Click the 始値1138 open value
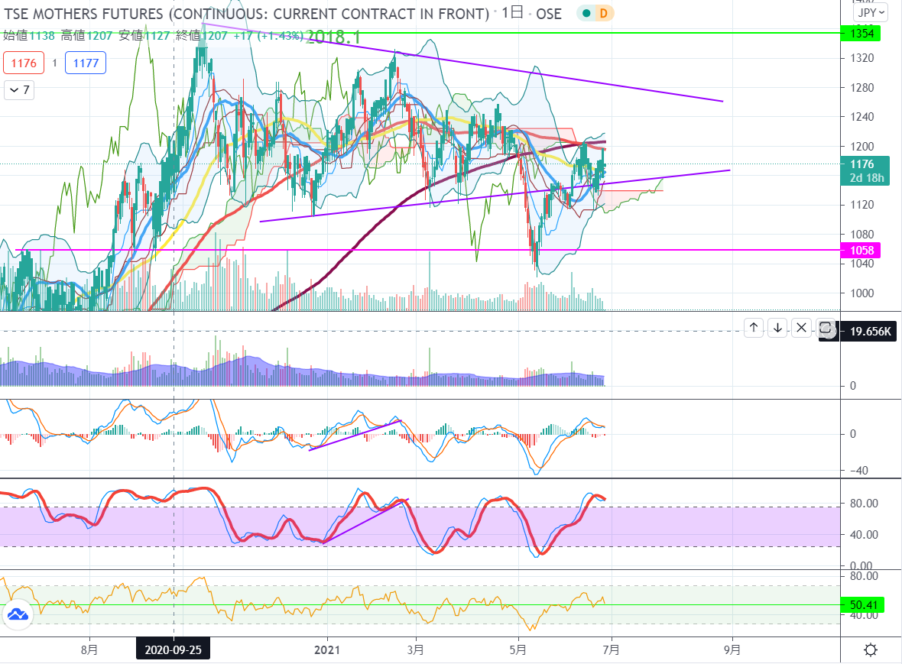Screen dimensions: 902x664 pyautogui.click(x=29, y=36)
